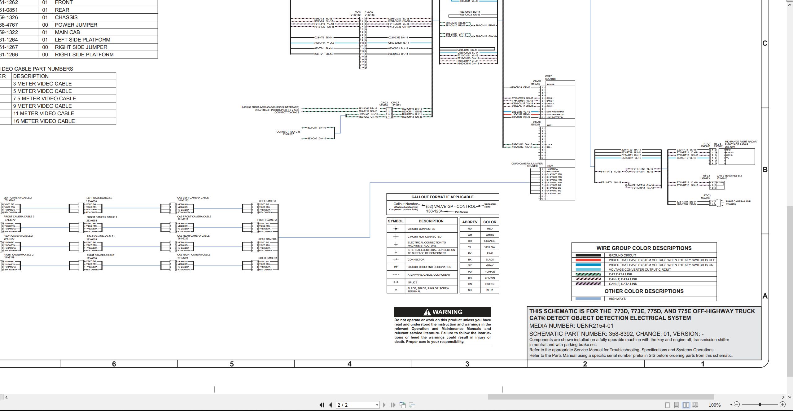Click the 'CIRCUIT CONNECTED' description row
Viewport: 793px width, 411px height.
[x=431, y=229]
